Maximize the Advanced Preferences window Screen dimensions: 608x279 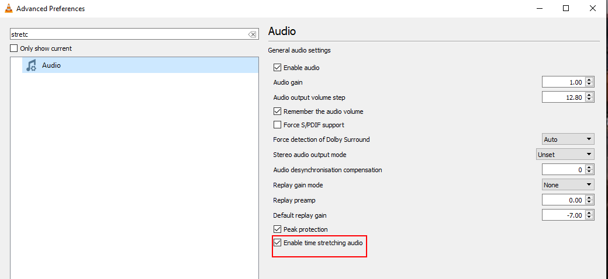(566, 8)
